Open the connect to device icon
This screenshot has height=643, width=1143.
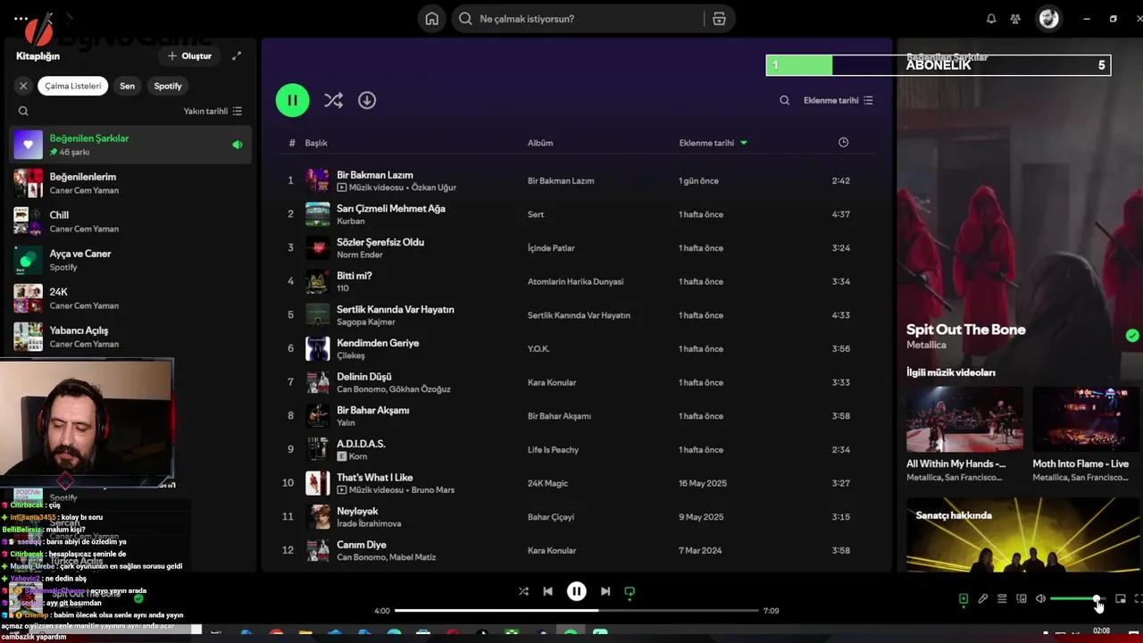pyautogui.click(x=1022, y=598)
